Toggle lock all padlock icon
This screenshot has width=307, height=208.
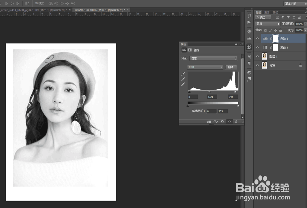pos(281,30)
